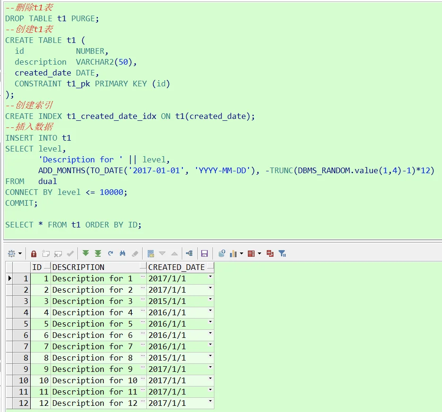This screenshot has height=412, width=442.
Task: Open date dropdown for row 3
Action: tap(210, 299)
